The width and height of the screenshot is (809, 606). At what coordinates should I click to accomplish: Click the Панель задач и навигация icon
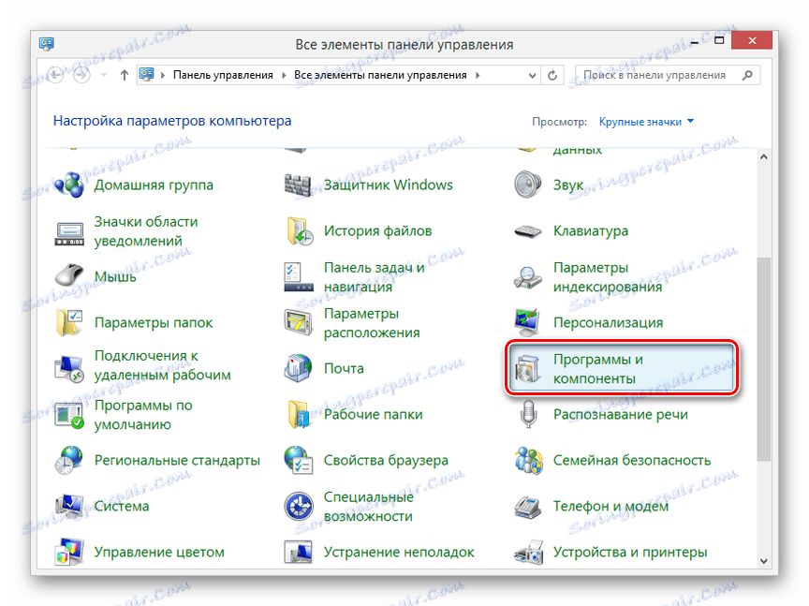click(x=299, y=276)
